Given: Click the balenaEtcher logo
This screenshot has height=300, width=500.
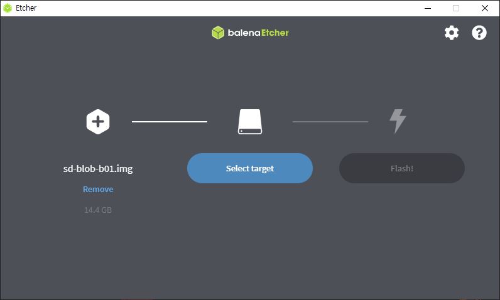Looking at the screenshot, I should [x=251, y=33].
